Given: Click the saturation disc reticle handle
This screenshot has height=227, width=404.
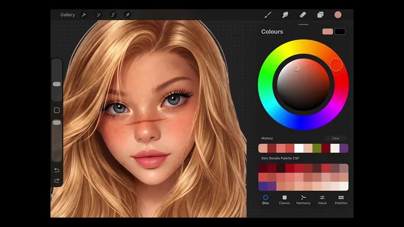Looking at the screenshot, I should [297, 68].
